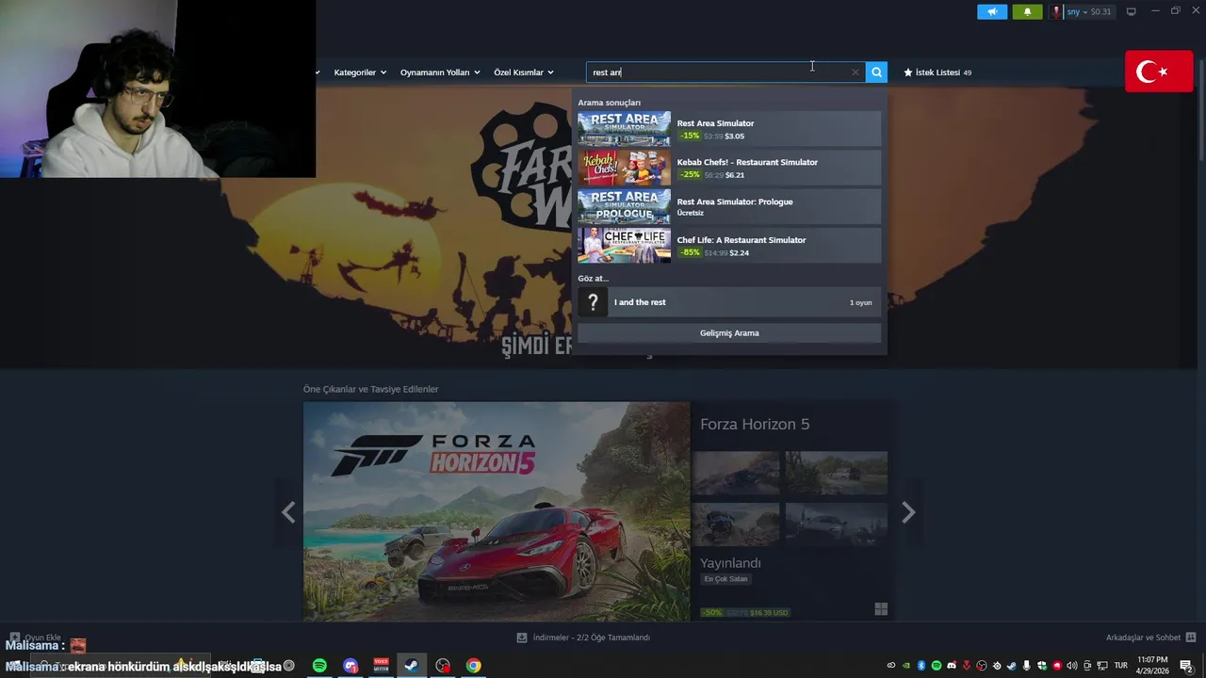
Task: Clear the search field with the X icon
Action: (856, 73)
